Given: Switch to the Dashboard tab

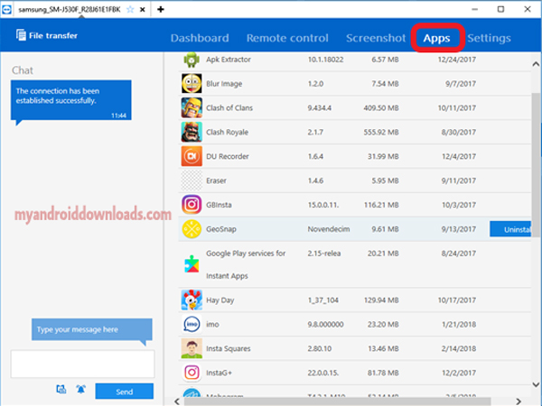Looking at the screenshot, I should (200, 38).
